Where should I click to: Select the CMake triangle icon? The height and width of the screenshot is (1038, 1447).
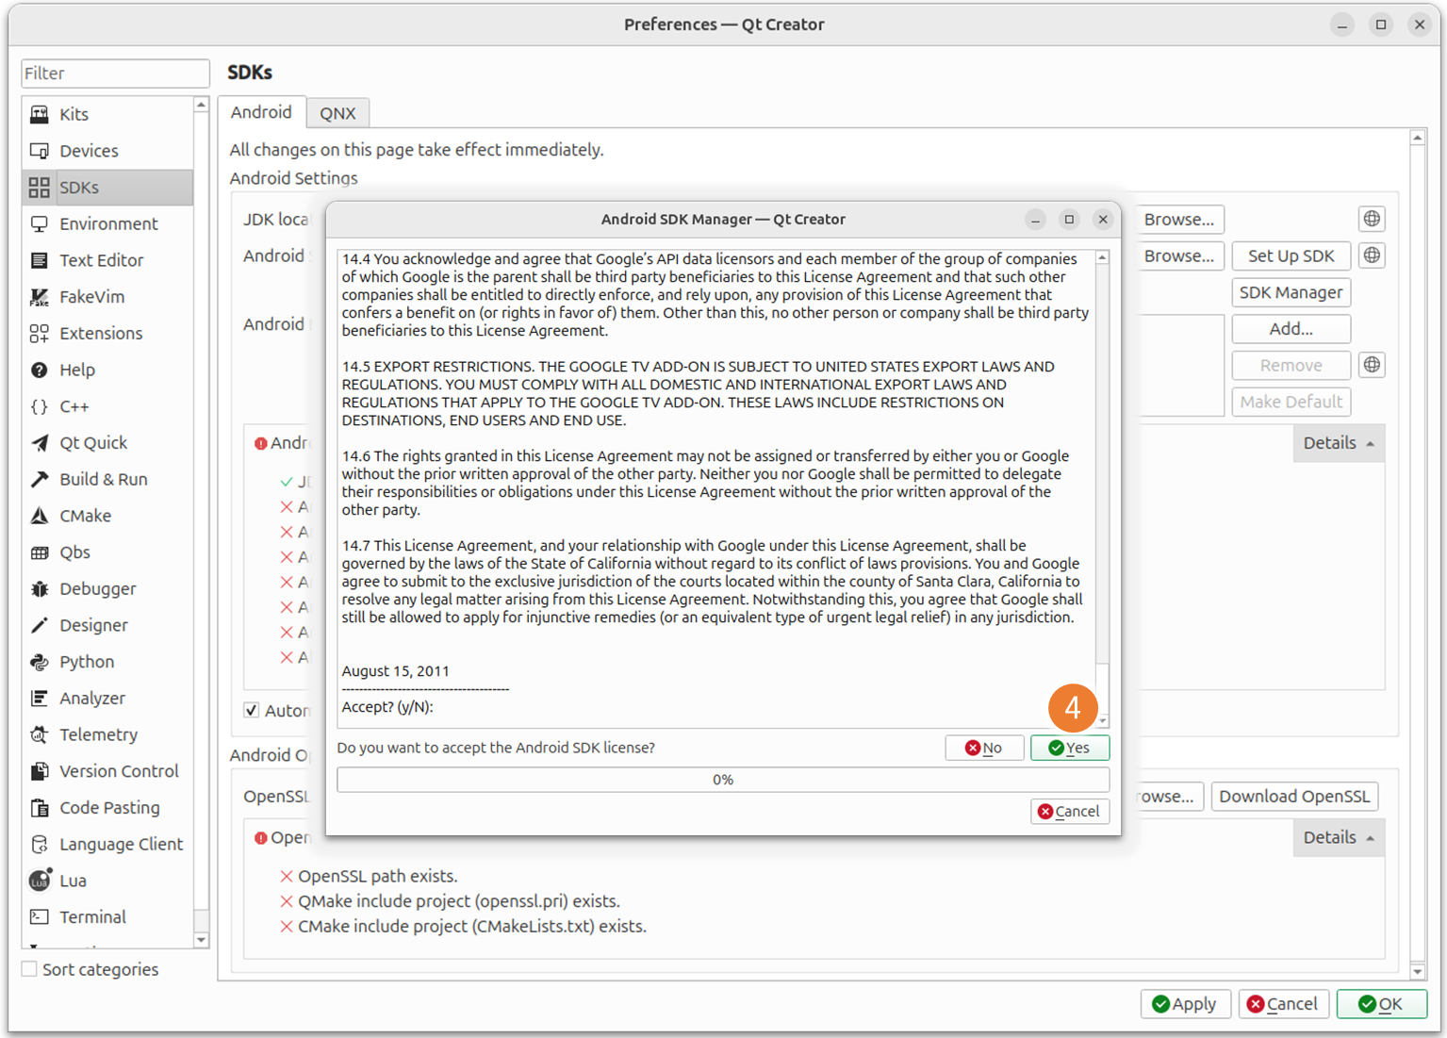[40, 516]
